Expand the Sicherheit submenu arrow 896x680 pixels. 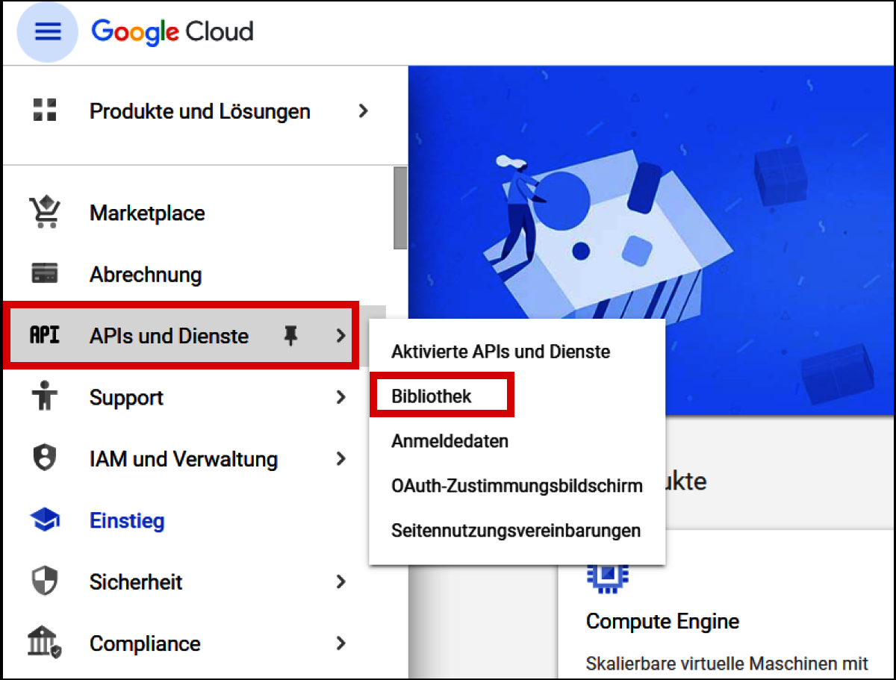click(x=341, y=581)
